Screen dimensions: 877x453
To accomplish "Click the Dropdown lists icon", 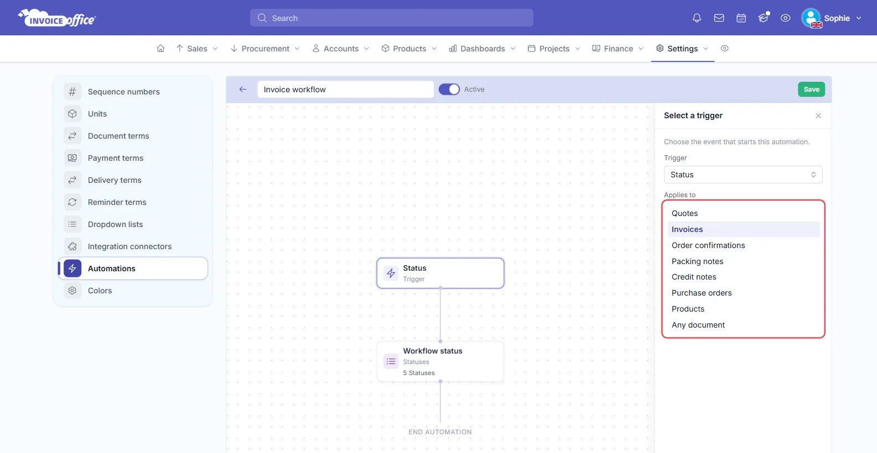I will (72, 224).
